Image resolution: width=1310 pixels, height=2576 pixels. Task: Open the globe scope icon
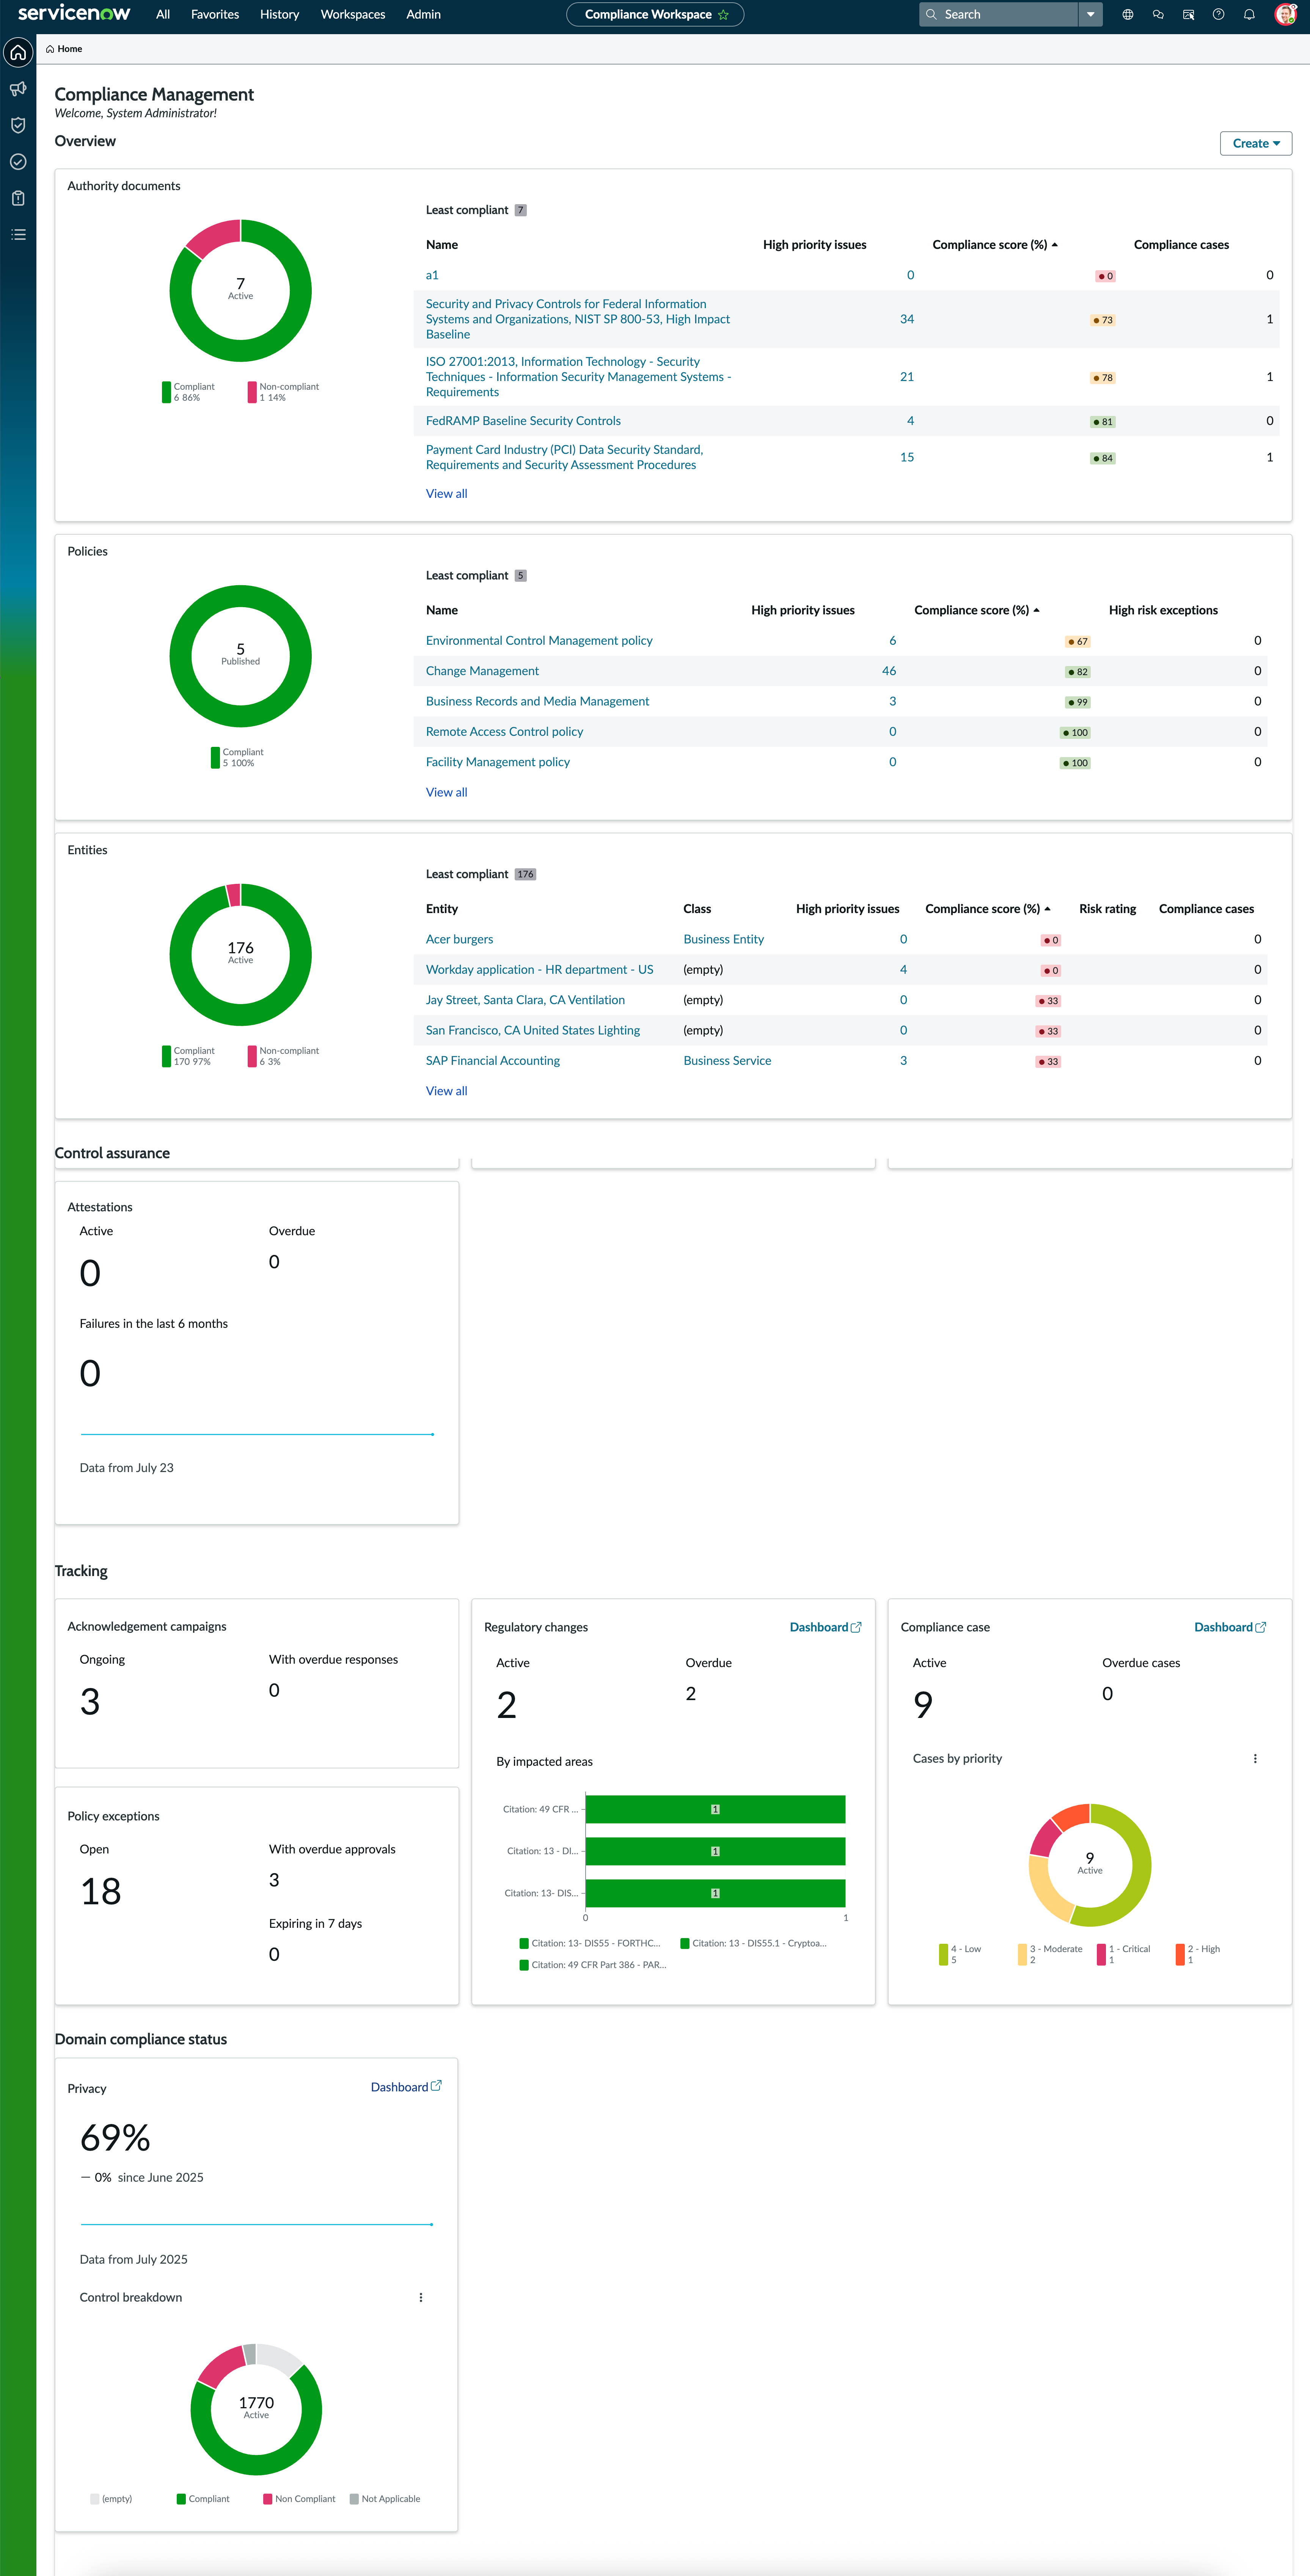point(1127,14)
